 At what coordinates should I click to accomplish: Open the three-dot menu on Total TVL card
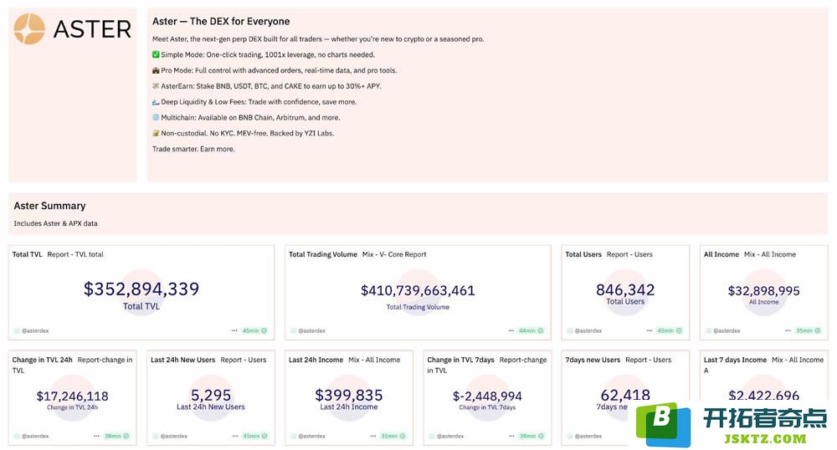tap(234, 330)
